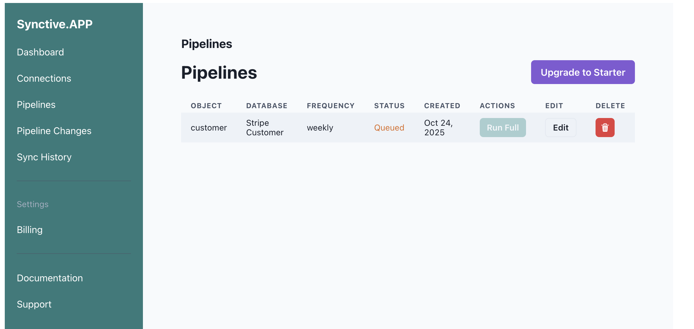
Task: Click the Synctive.APP logo
Action: (55, 24)
